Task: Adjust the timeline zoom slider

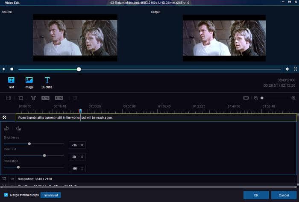Action: [x=262, y=98]
